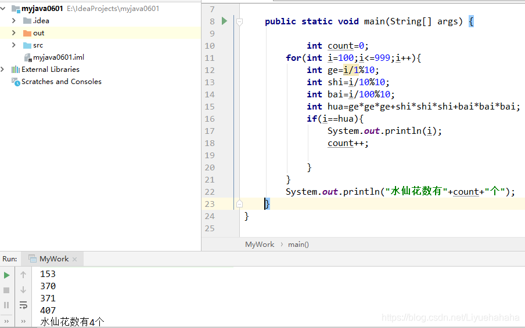Click the up arrow in the Run panel
This screenshot has height=328, width=525.
click(x=23, y=275)
